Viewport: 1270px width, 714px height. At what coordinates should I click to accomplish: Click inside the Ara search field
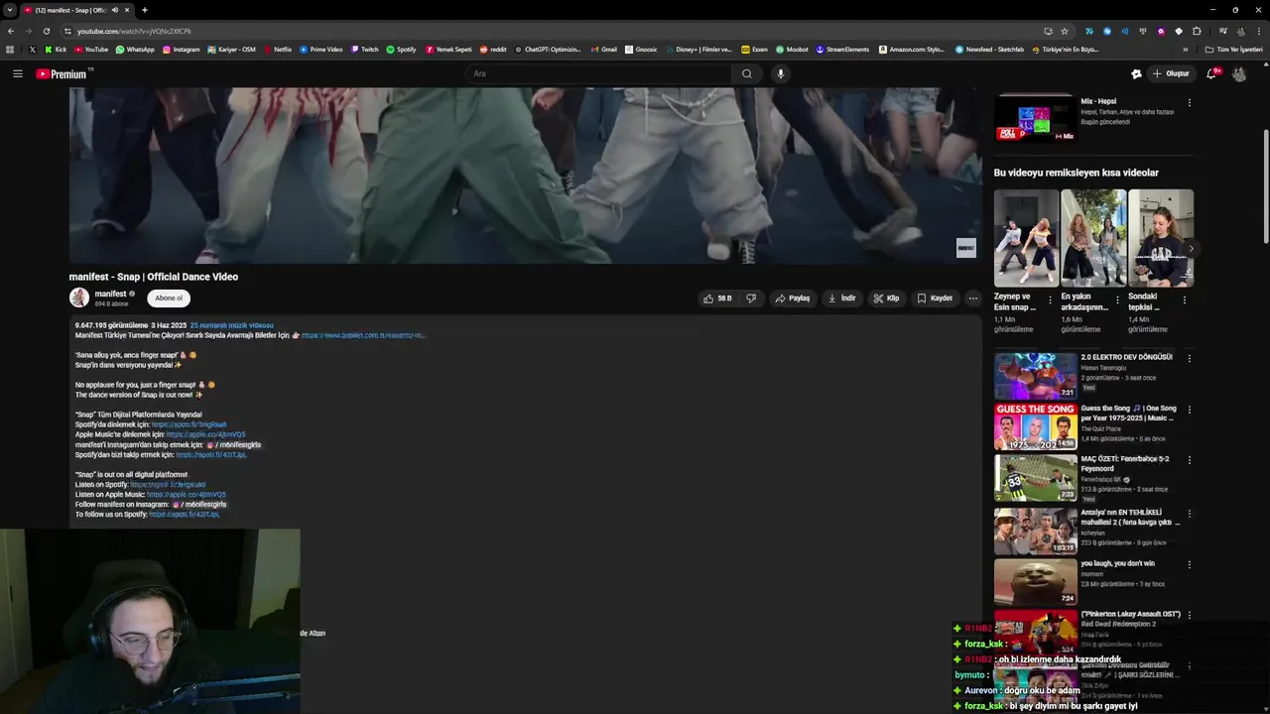(600, 73)
